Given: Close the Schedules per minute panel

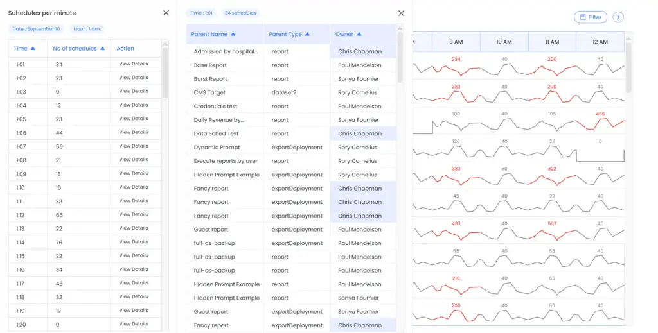Looking at the screenshot, I should tap(166, 13).
